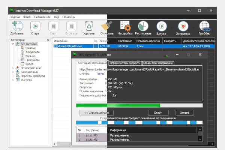Screen dimensions: 225x150
Task: Open Настройки from the toolbar
Action: [126, 26]
